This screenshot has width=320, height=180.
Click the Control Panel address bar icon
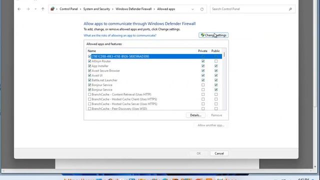52,9
